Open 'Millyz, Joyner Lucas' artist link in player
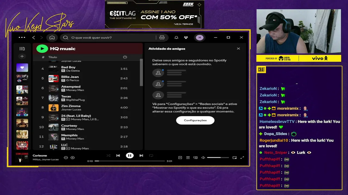The width and height of the screenshot is (348, 195). pos(45,160)
